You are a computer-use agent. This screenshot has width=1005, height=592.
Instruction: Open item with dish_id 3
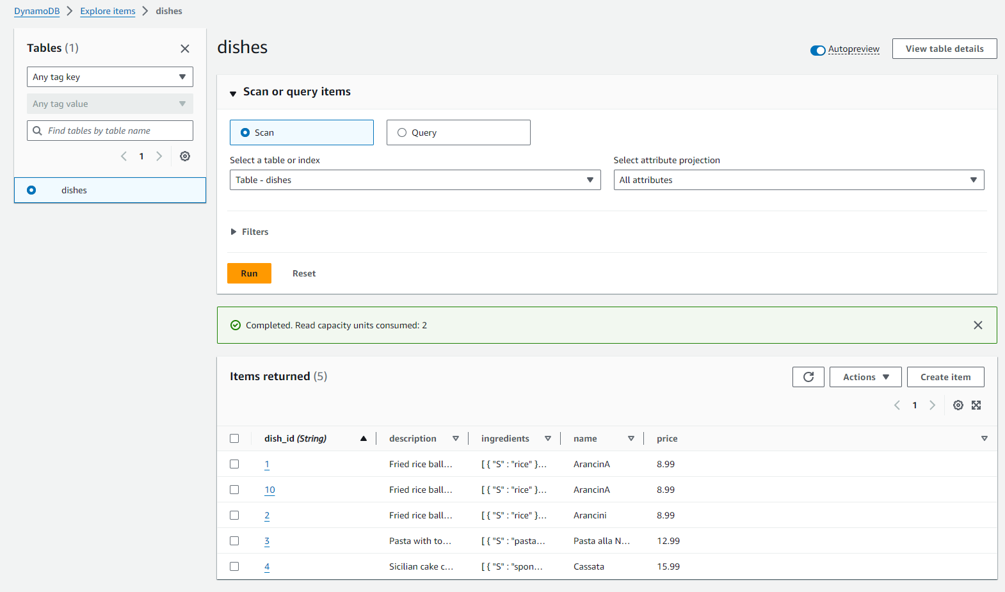point(267,541)
